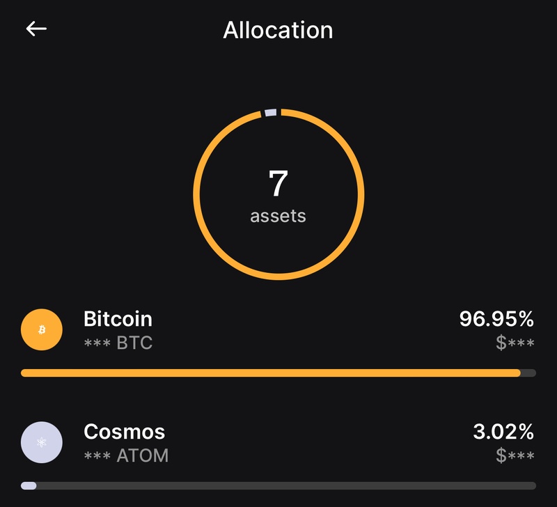Tap the hidden BTC amount text
This screenshot has width=557, height=507.
click(x=118, y=343)
